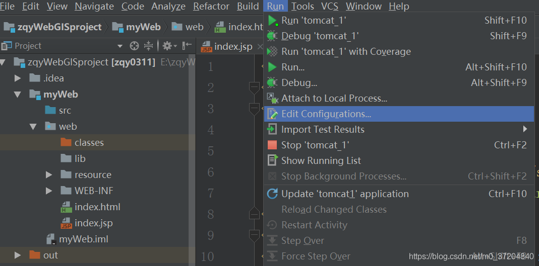Click the Edit Configurations pencil icon
The image size is (539, 266).
[x=272, y=114]
